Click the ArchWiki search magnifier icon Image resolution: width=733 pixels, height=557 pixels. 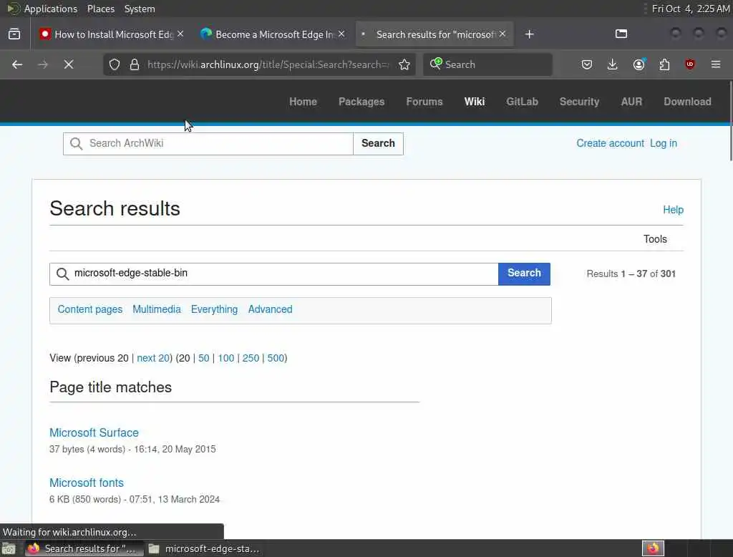pyautogui.click(x=76, y=144)
